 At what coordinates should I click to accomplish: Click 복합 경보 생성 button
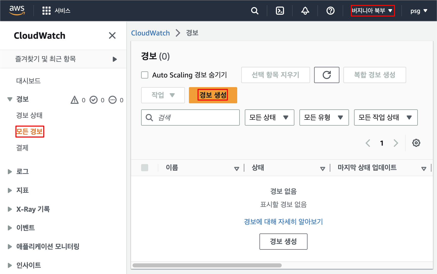coord(375,75)
